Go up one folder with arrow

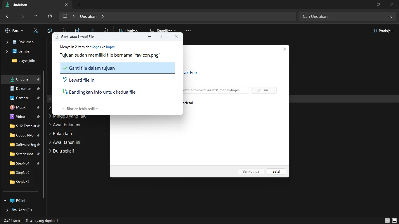click(x=36, y=16)
